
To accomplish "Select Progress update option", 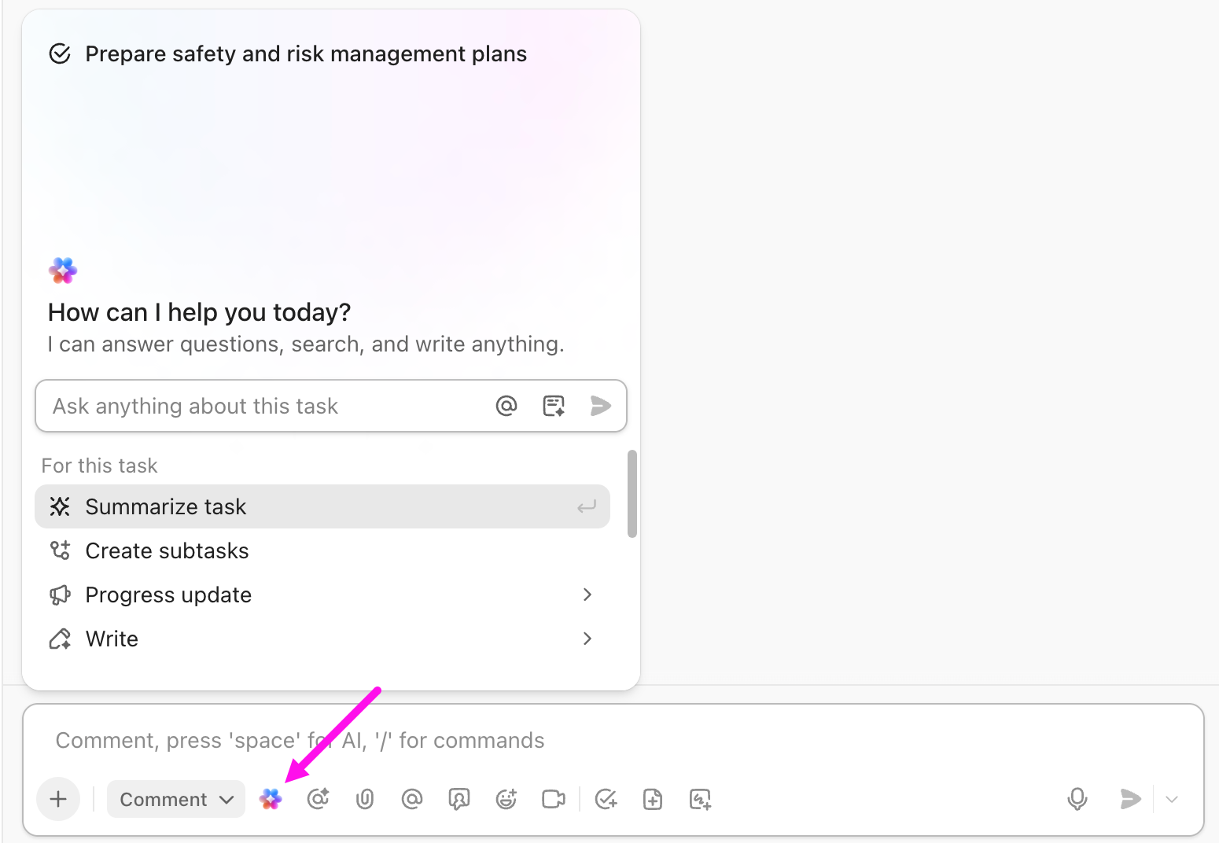I will click(x=322, y=595).
